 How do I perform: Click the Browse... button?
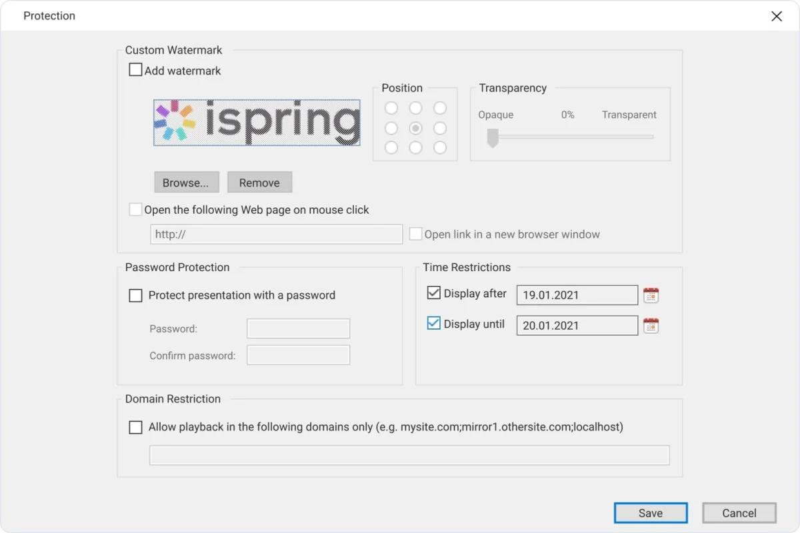tap(186, 183)
